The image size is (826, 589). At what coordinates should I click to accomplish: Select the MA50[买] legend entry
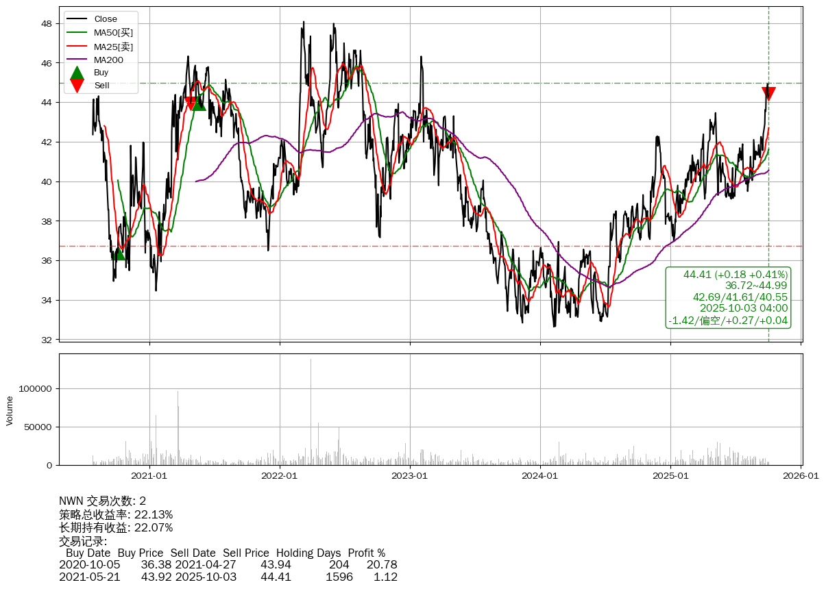click(x=113, y=33)
